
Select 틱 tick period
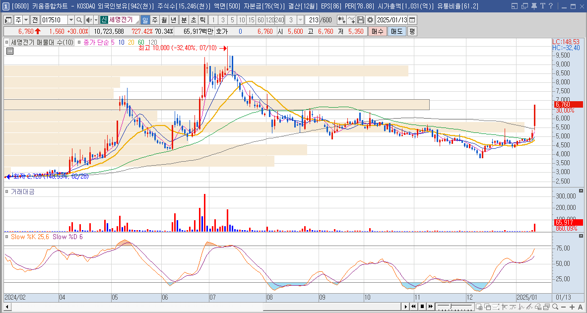point(202,20)
